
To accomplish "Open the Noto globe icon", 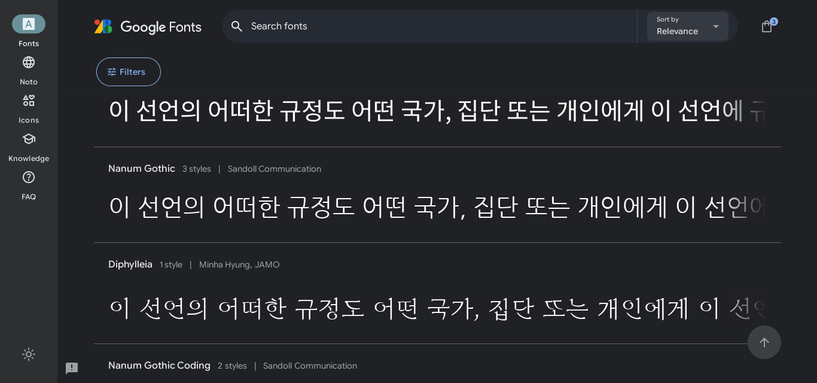I will (29, 62).
